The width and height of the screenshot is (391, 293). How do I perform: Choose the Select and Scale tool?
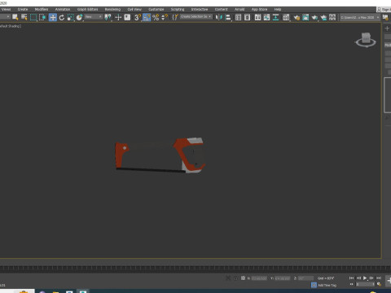point(71,18)
